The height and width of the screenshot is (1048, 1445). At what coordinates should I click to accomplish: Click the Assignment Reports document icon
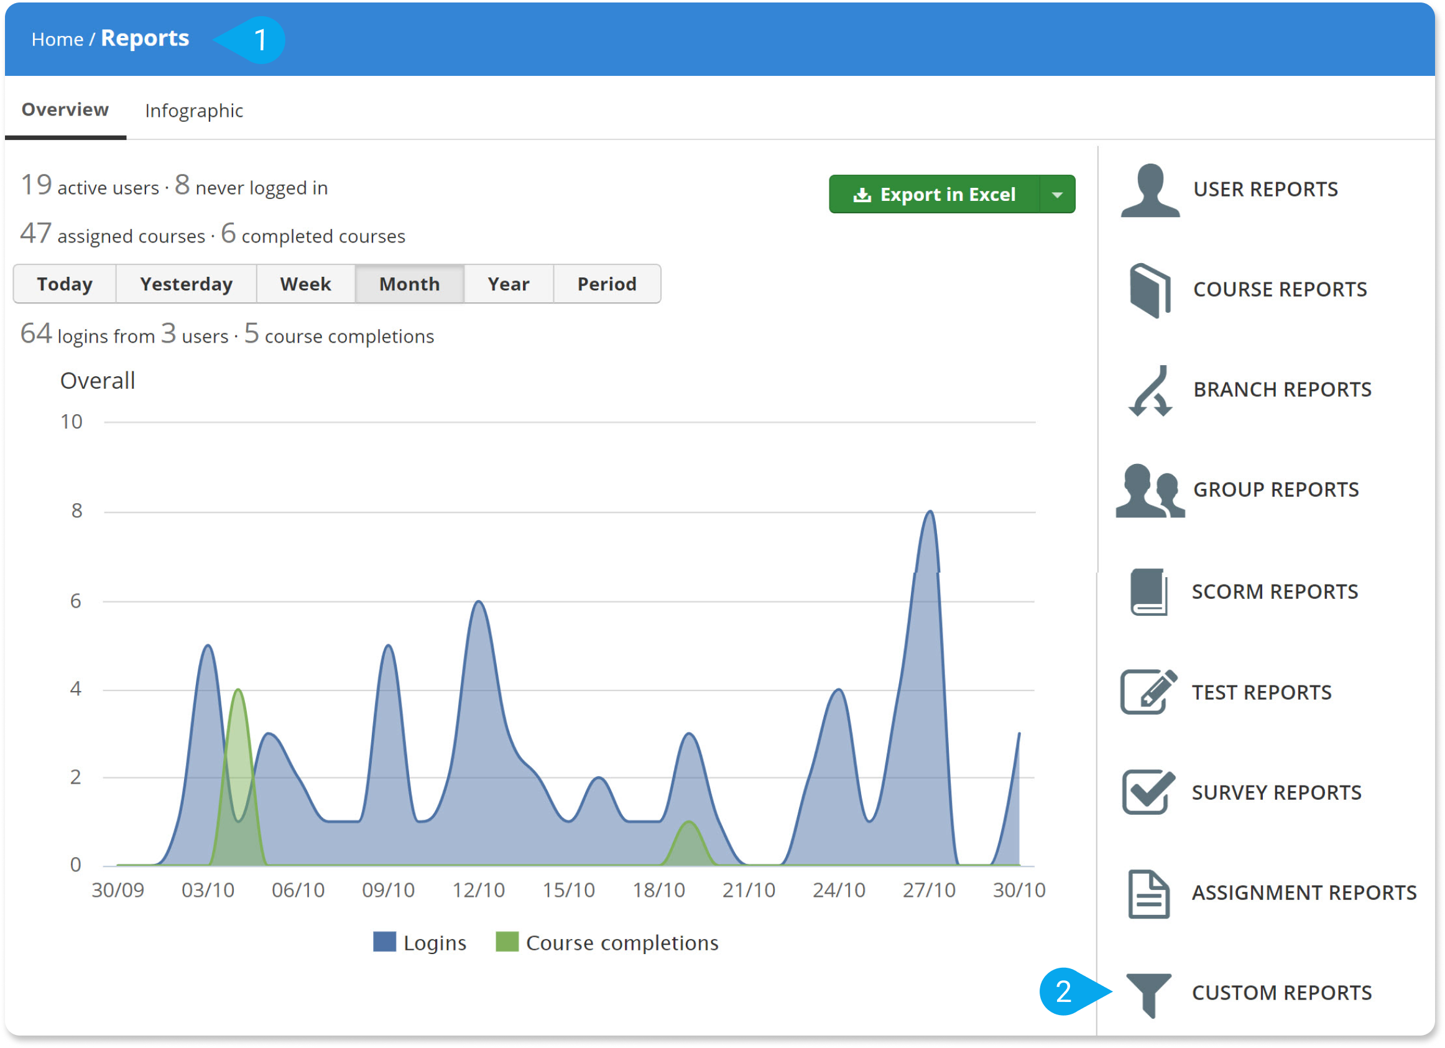[1149, 894]
